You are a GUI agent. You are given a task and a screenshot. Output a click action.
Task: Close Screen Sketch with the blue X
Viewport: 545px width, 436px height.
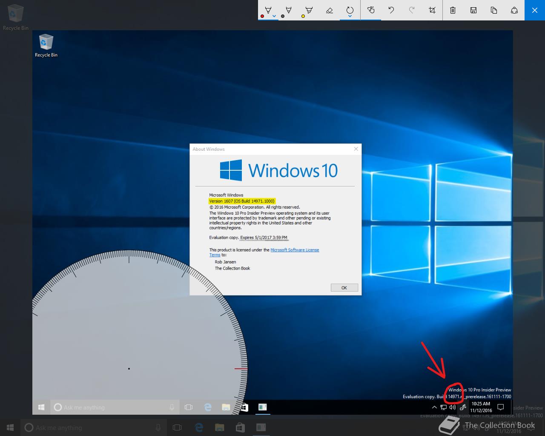pyautogui.click(x=535, y=10)
